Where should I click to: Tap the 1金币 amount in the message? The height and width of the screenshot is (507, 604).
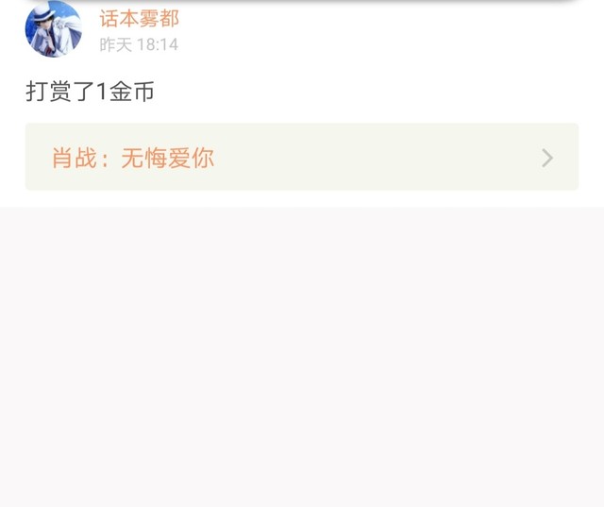tap(125, 92)
